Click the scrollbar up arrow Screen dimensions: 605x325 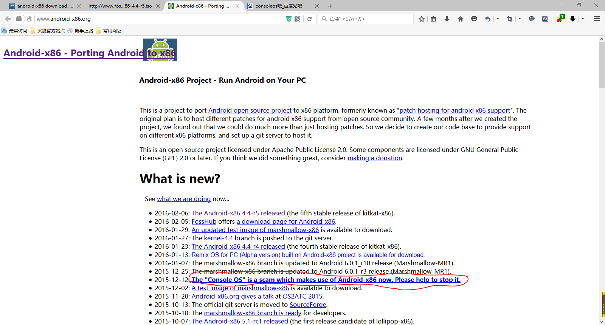point(602,39)
